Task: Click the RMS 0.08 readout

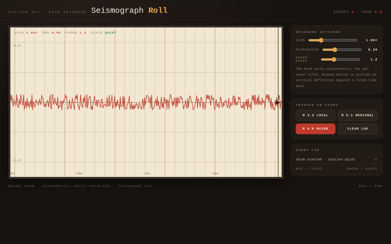Action: pos(52,33)
